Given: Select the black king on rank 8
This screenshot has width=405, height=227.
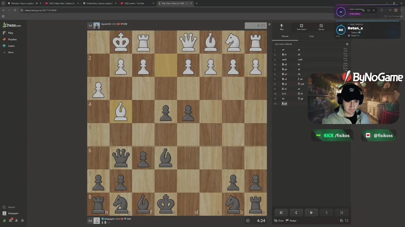Looking at the screenshot, I should click(x=166, y=204).
